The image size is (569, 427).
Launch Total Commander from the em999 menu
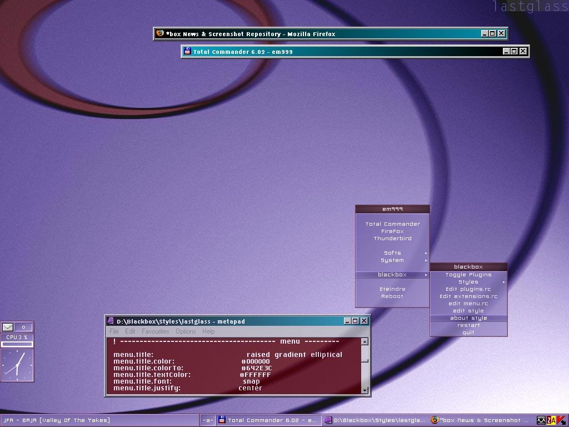pyautogui.click(x=392, y=224)
